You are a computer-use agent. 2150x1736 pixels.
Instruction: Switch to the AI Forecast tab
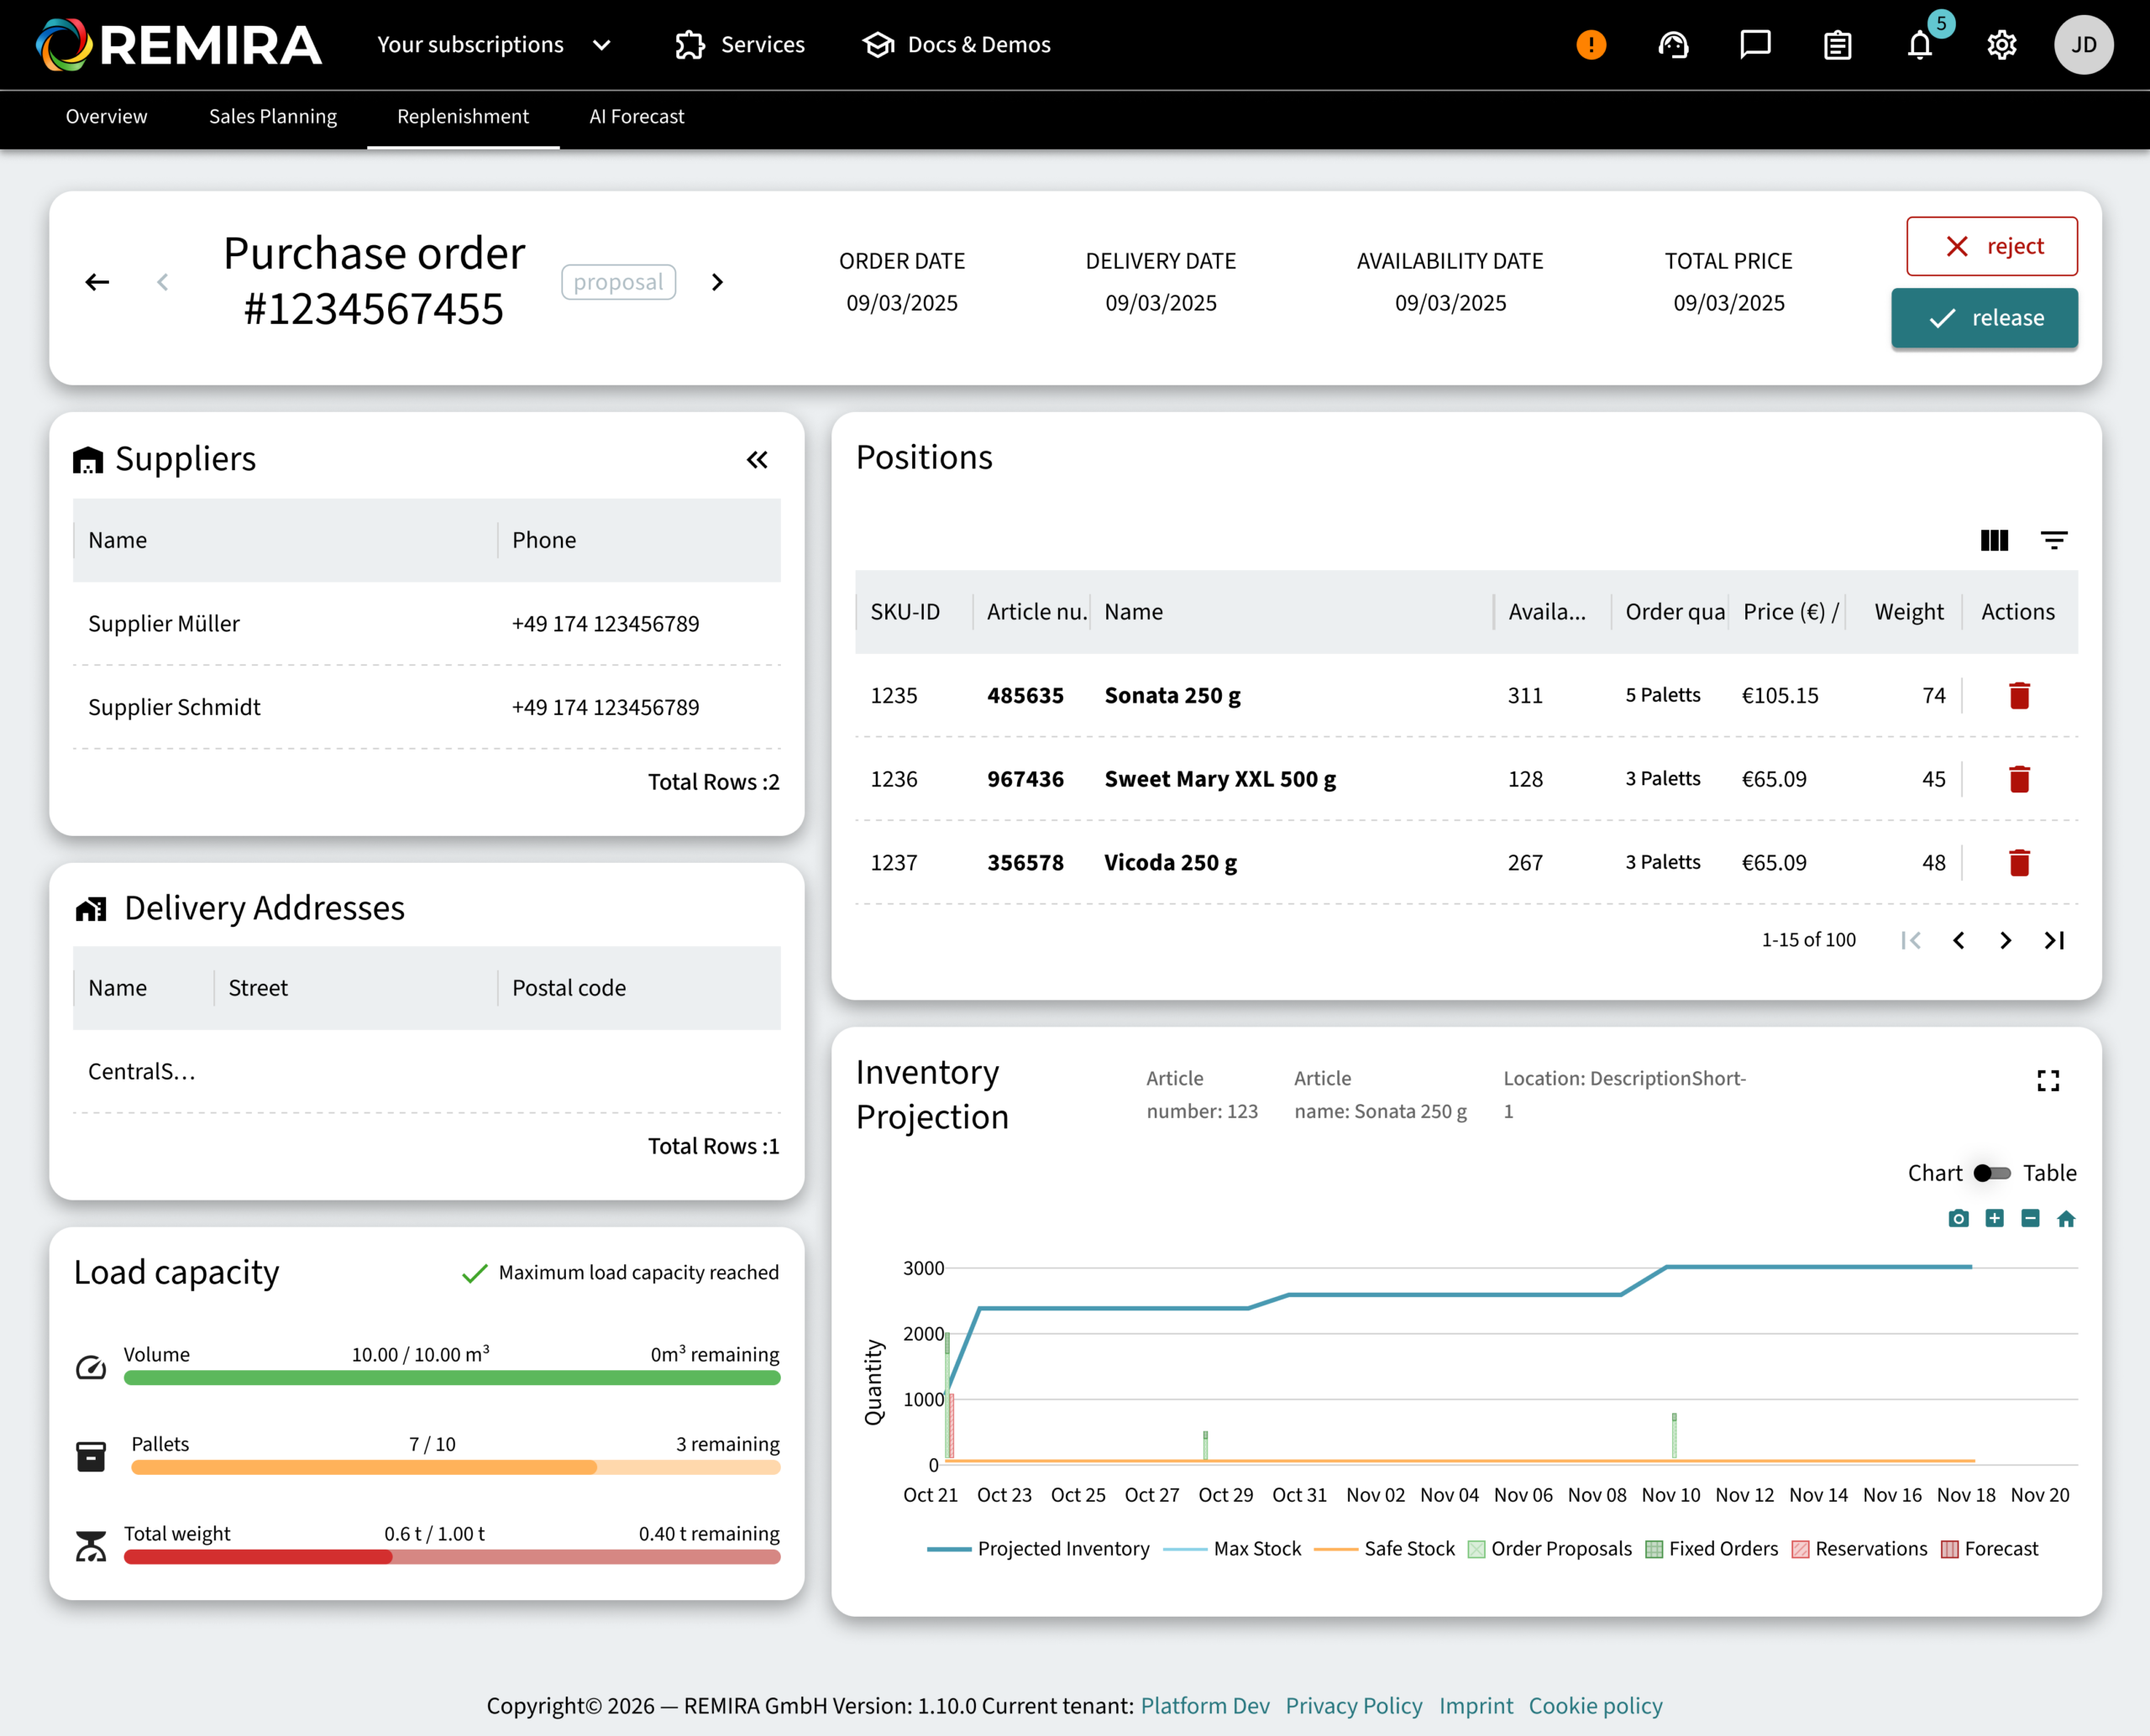coord(637,117)
